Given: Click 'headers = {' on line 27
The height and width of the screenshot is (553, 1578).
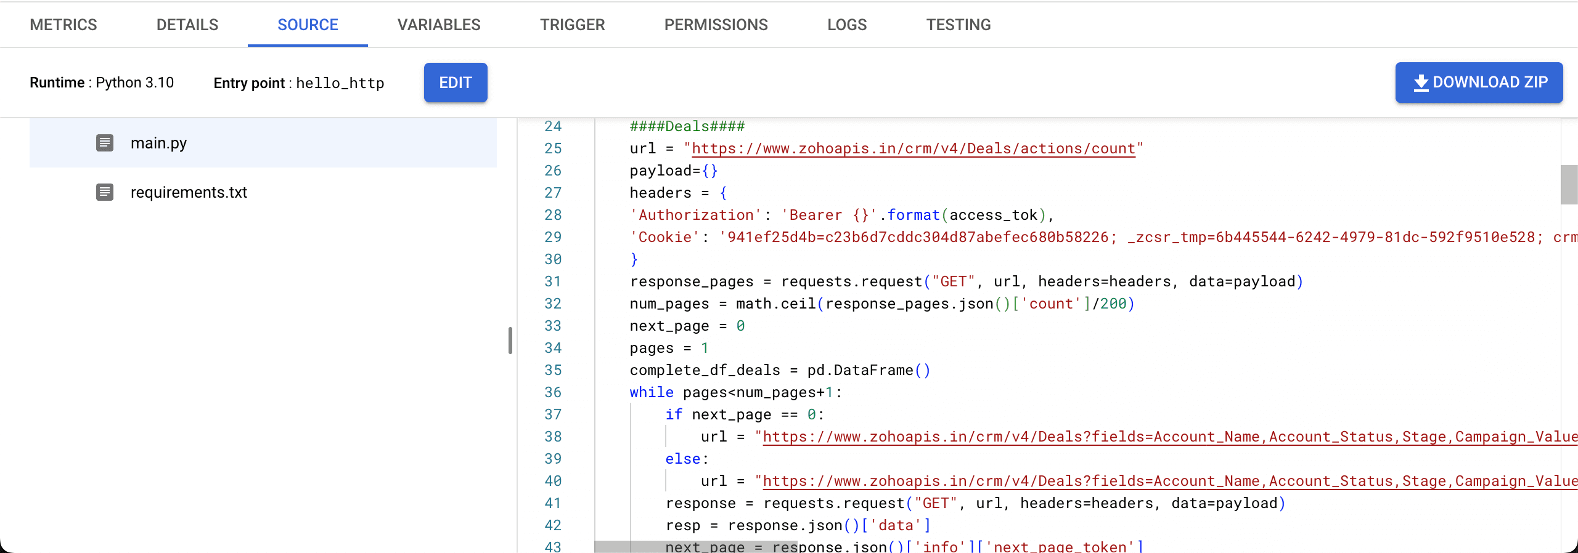Looking at the screenshot, I should coord(679,193).
